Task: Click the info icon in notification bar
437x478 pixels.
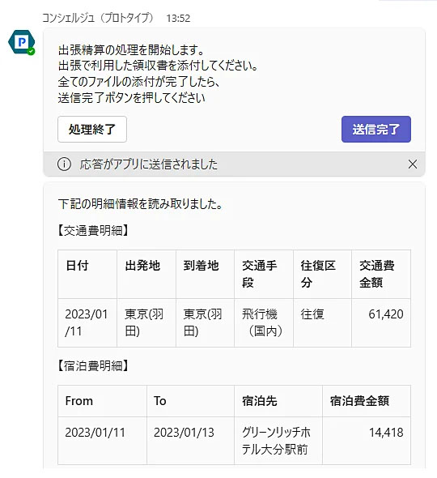Action: [64, 164]
